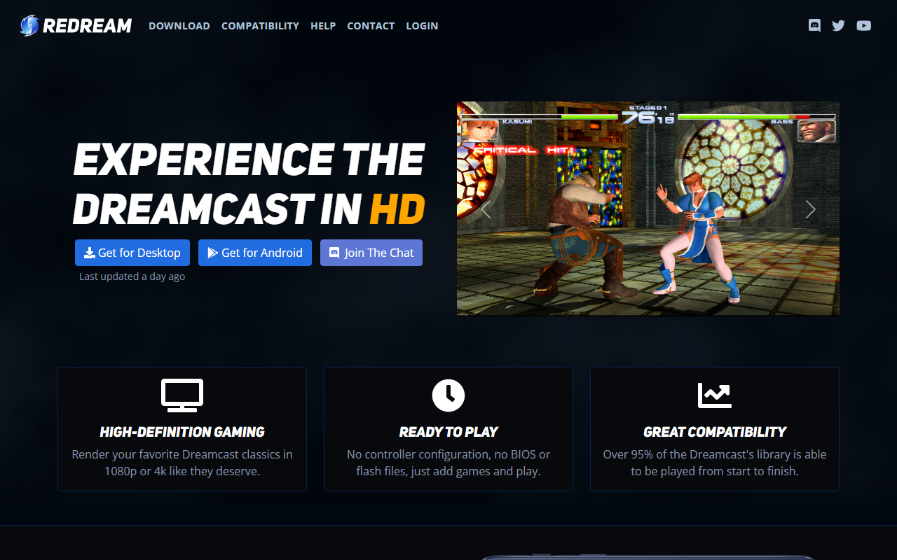Click the Join The Chat button

pyautogui.click(x=371, y=253)
